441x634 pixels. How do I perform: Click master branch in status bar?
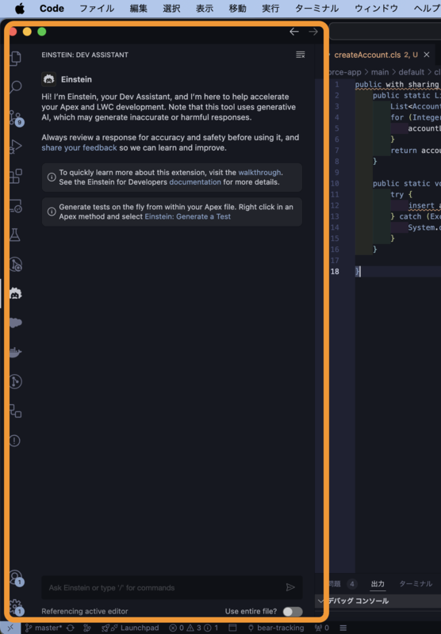pyautogui.click(x=44, y=628)
